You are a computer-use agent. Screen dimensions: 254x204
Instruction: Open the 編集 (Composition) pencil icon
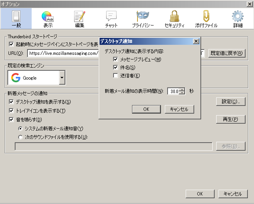[80, 19]
